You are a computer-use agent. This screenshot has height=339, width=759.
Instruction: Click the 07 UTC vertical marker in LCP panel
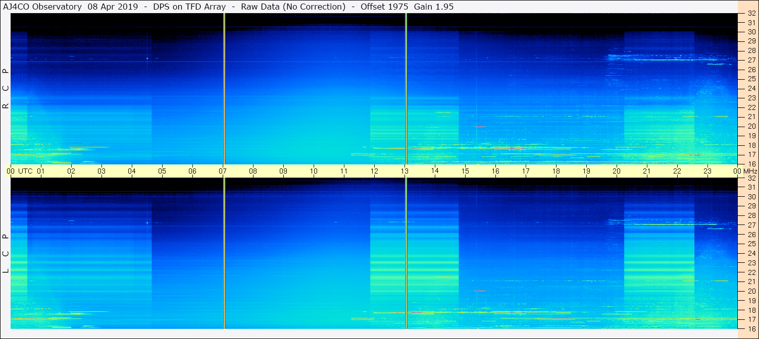pyautogui.click(x=224, y=253)
